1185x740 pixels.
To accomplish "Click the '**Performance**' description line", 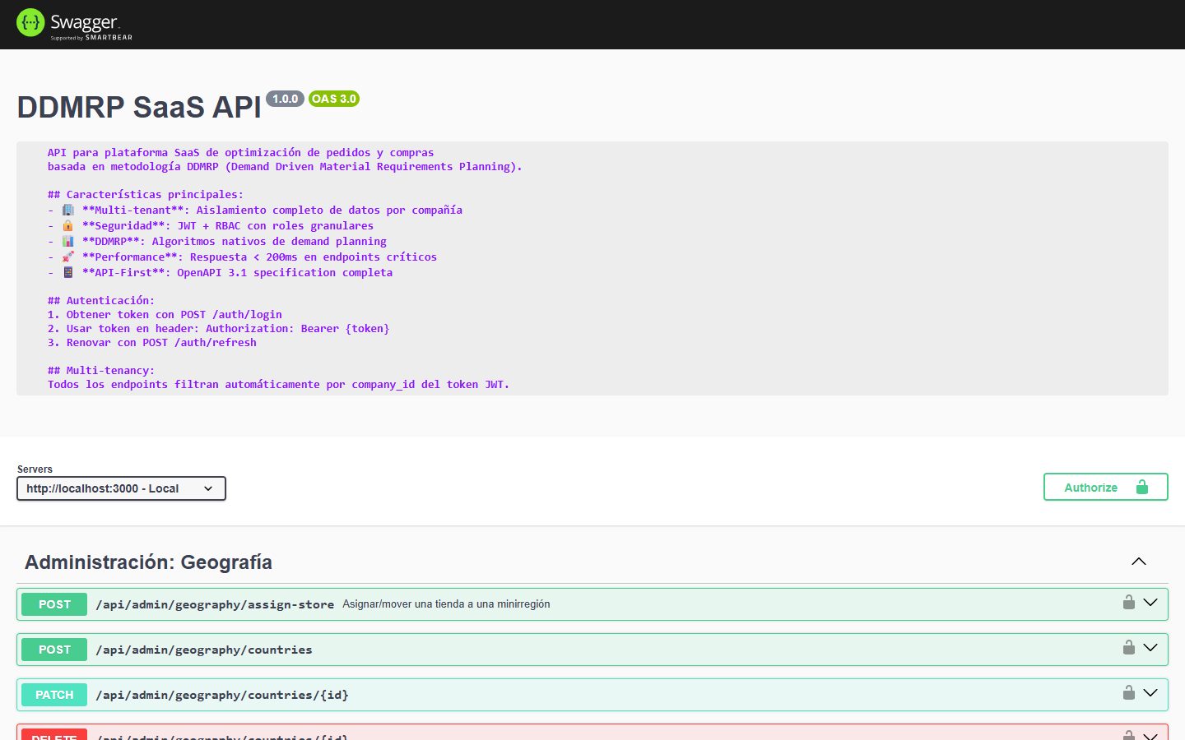I will point(243,257).
